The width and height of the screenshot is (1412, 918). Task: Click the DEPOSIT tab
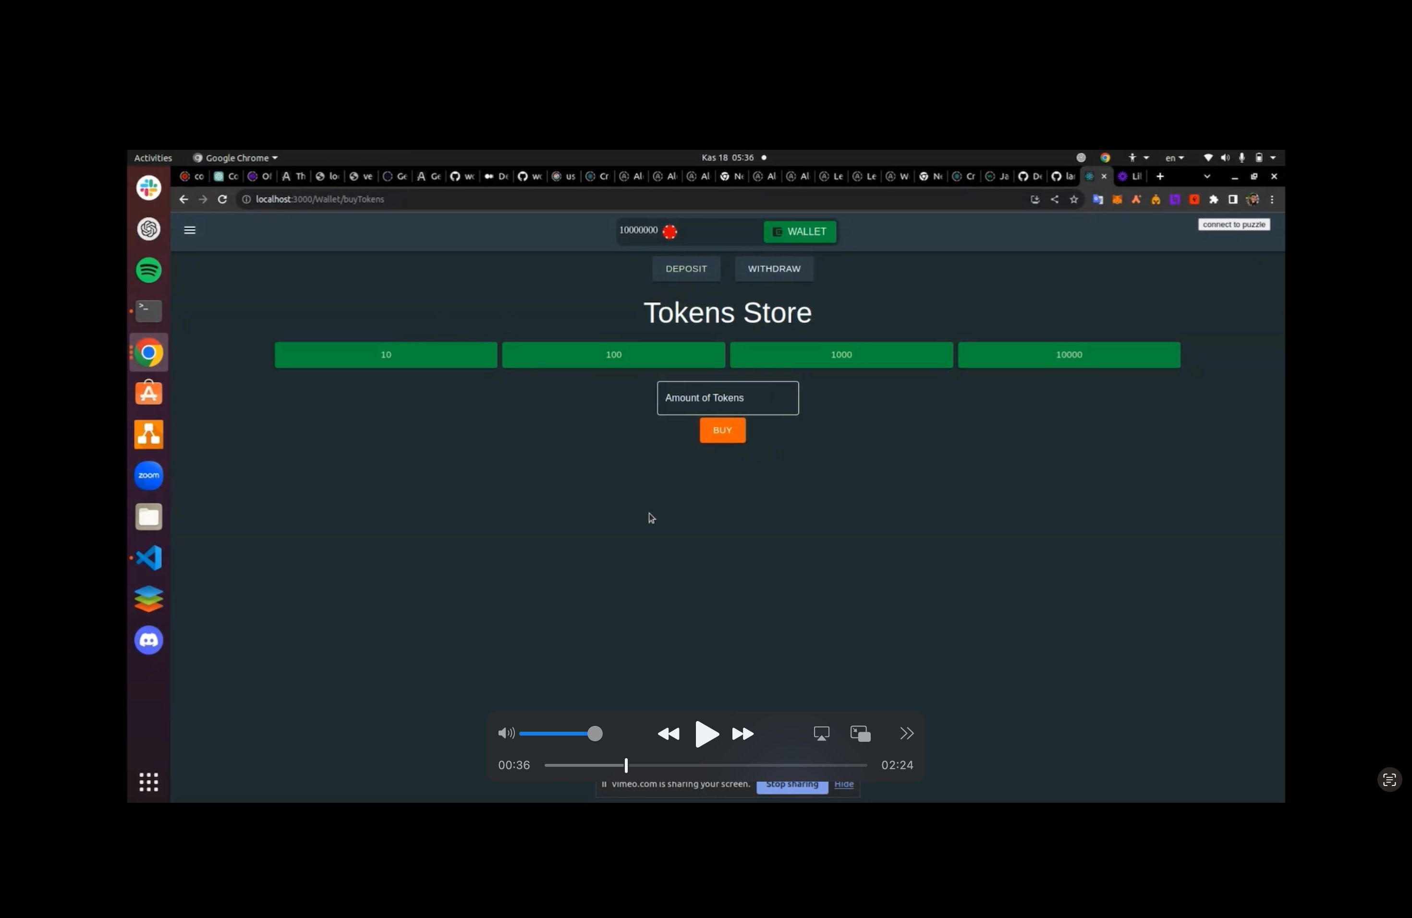685,268
